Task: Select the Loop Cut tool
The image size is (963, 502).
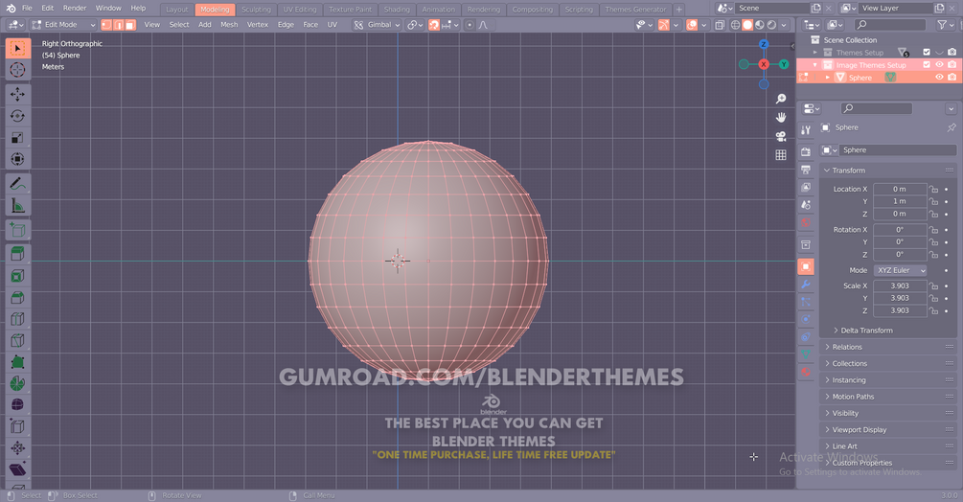Action: [18, 319]
